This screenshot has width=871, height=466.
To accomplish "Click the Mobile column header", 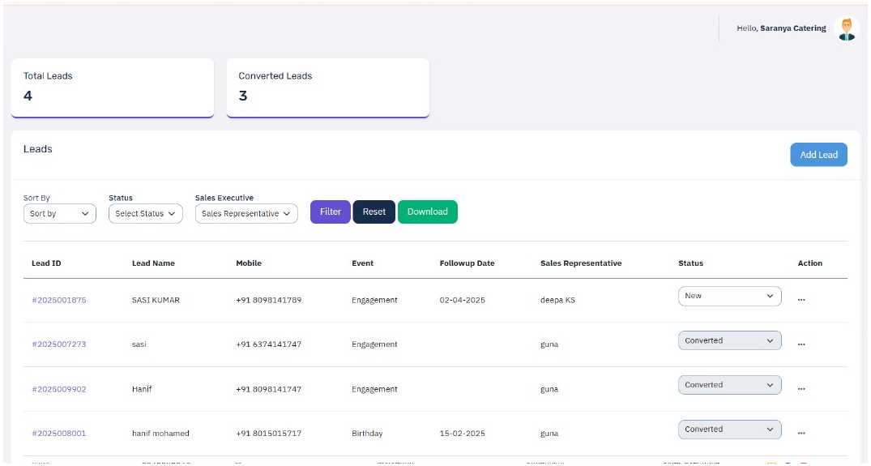I will point(249,263).
